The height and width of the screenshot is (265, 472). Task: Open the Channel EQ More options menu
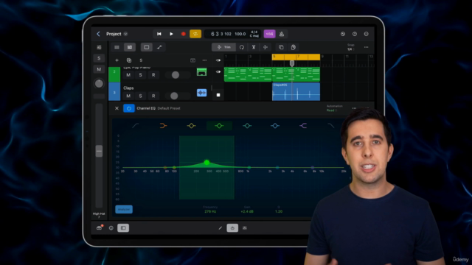click(354, 108)
